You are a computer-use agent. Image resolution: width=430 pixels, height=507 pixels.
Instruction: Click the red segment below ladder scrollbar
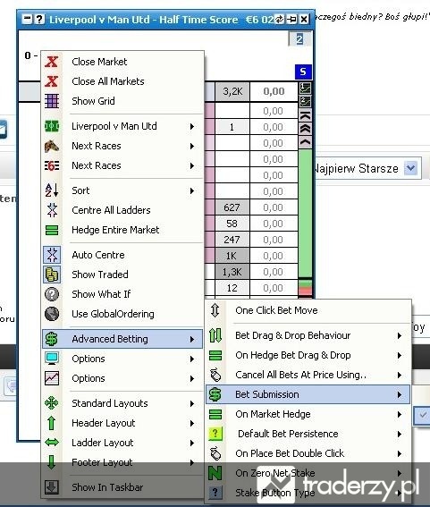(x=305, y=290)
